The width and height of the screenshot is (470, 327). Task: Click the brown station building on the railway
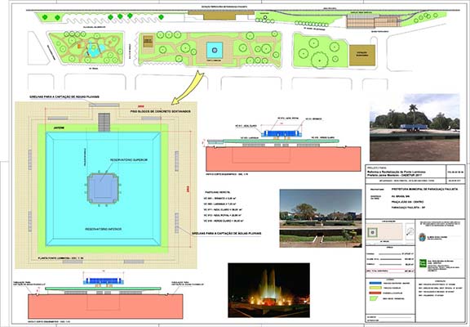tap(221, 16)
